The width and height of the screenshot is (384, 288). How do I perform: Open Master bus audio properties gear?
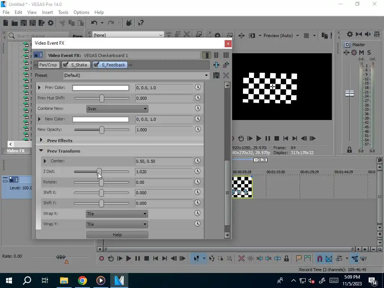click(x=350, y=34)
